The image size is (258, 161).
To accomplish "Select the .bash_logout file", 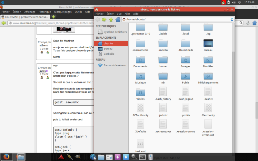I will tap(185, 94).
